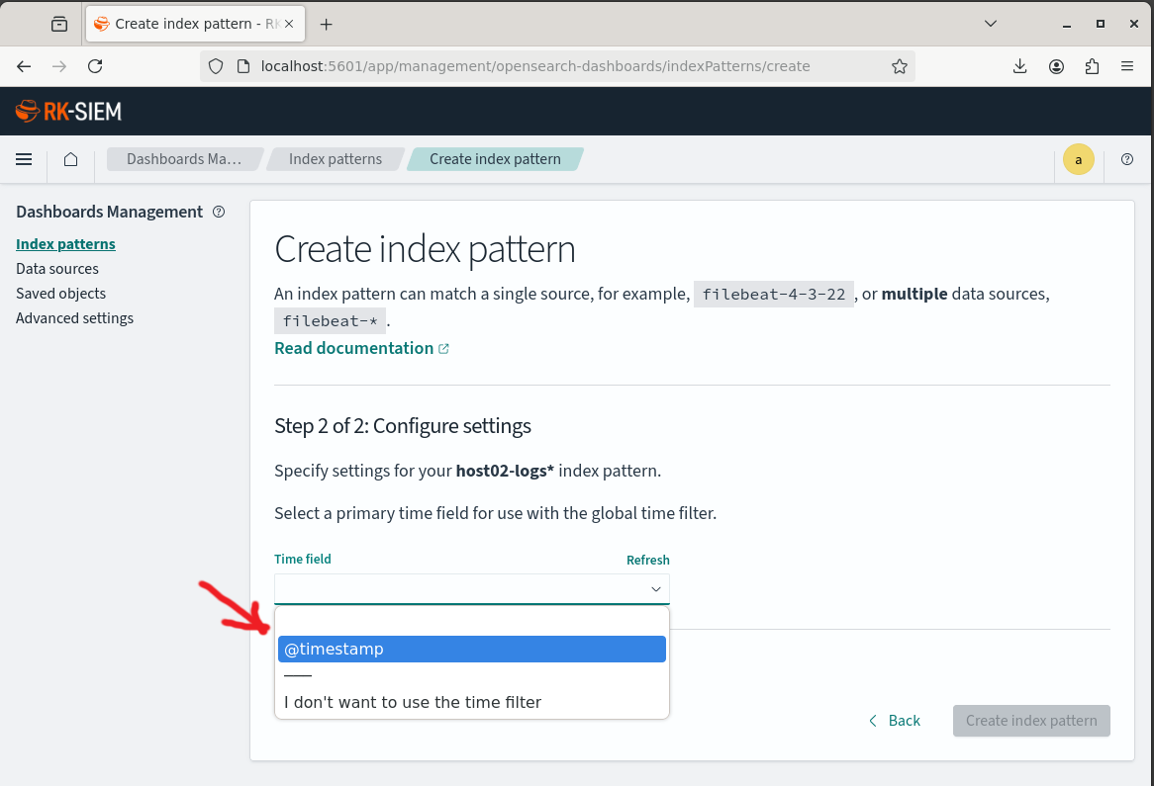This screenshot has height=786, width=1154.
Task: Click the Dashboards Management help icon
Action: pos(219,212)
